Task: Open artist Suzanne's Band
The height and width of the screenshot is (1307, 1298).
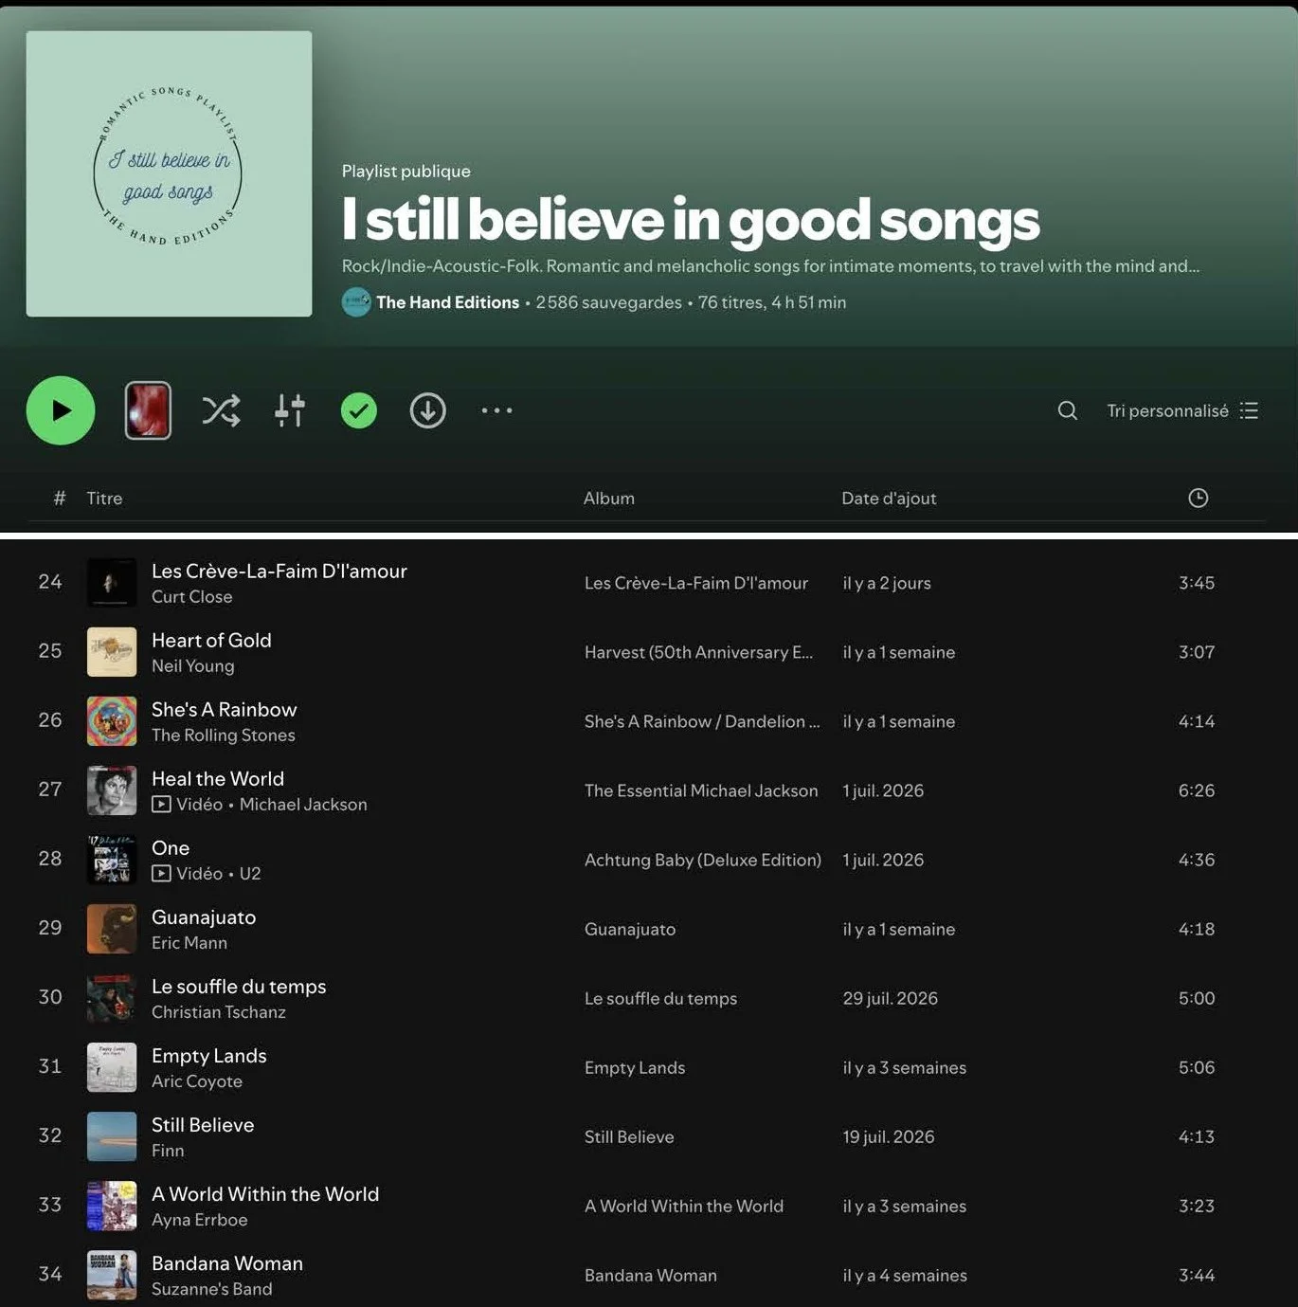Action: pos(212,1289)
